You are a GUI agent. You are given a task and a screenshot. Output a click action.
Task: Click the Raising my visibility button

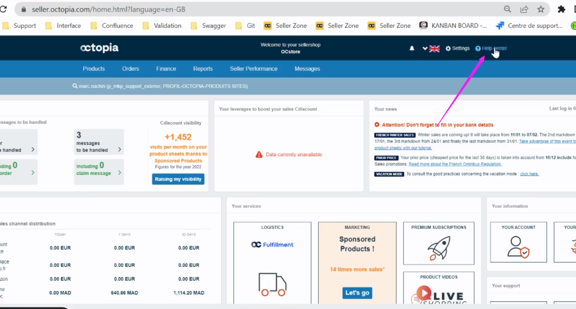point(178,179)
